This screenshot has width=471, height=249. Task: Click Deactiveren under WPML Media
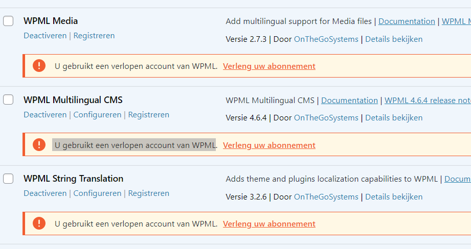coord(45,36)
